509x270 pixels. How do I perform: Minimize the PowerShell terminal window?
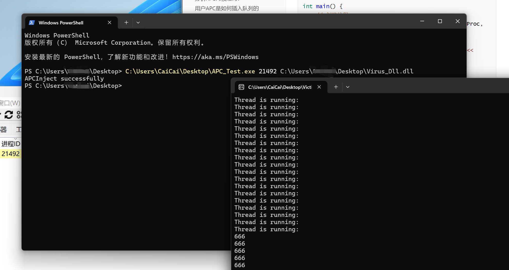pyautogui.click(x=422, y=21)
